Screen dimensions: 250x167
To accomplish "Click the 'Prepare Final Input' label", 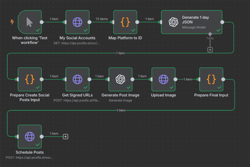I will pos(211,95).
